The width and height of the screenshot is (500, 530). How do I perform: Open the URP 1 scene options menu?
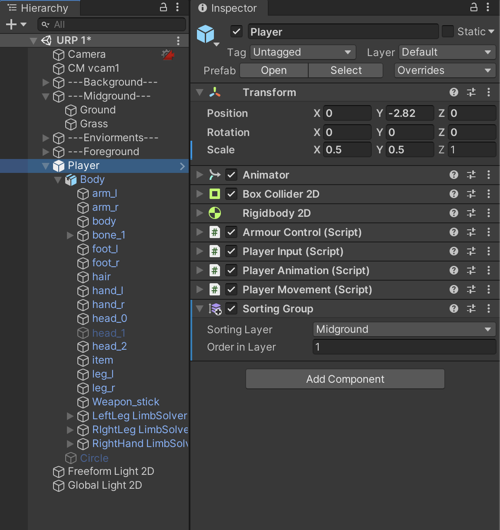tap(178, 40)
